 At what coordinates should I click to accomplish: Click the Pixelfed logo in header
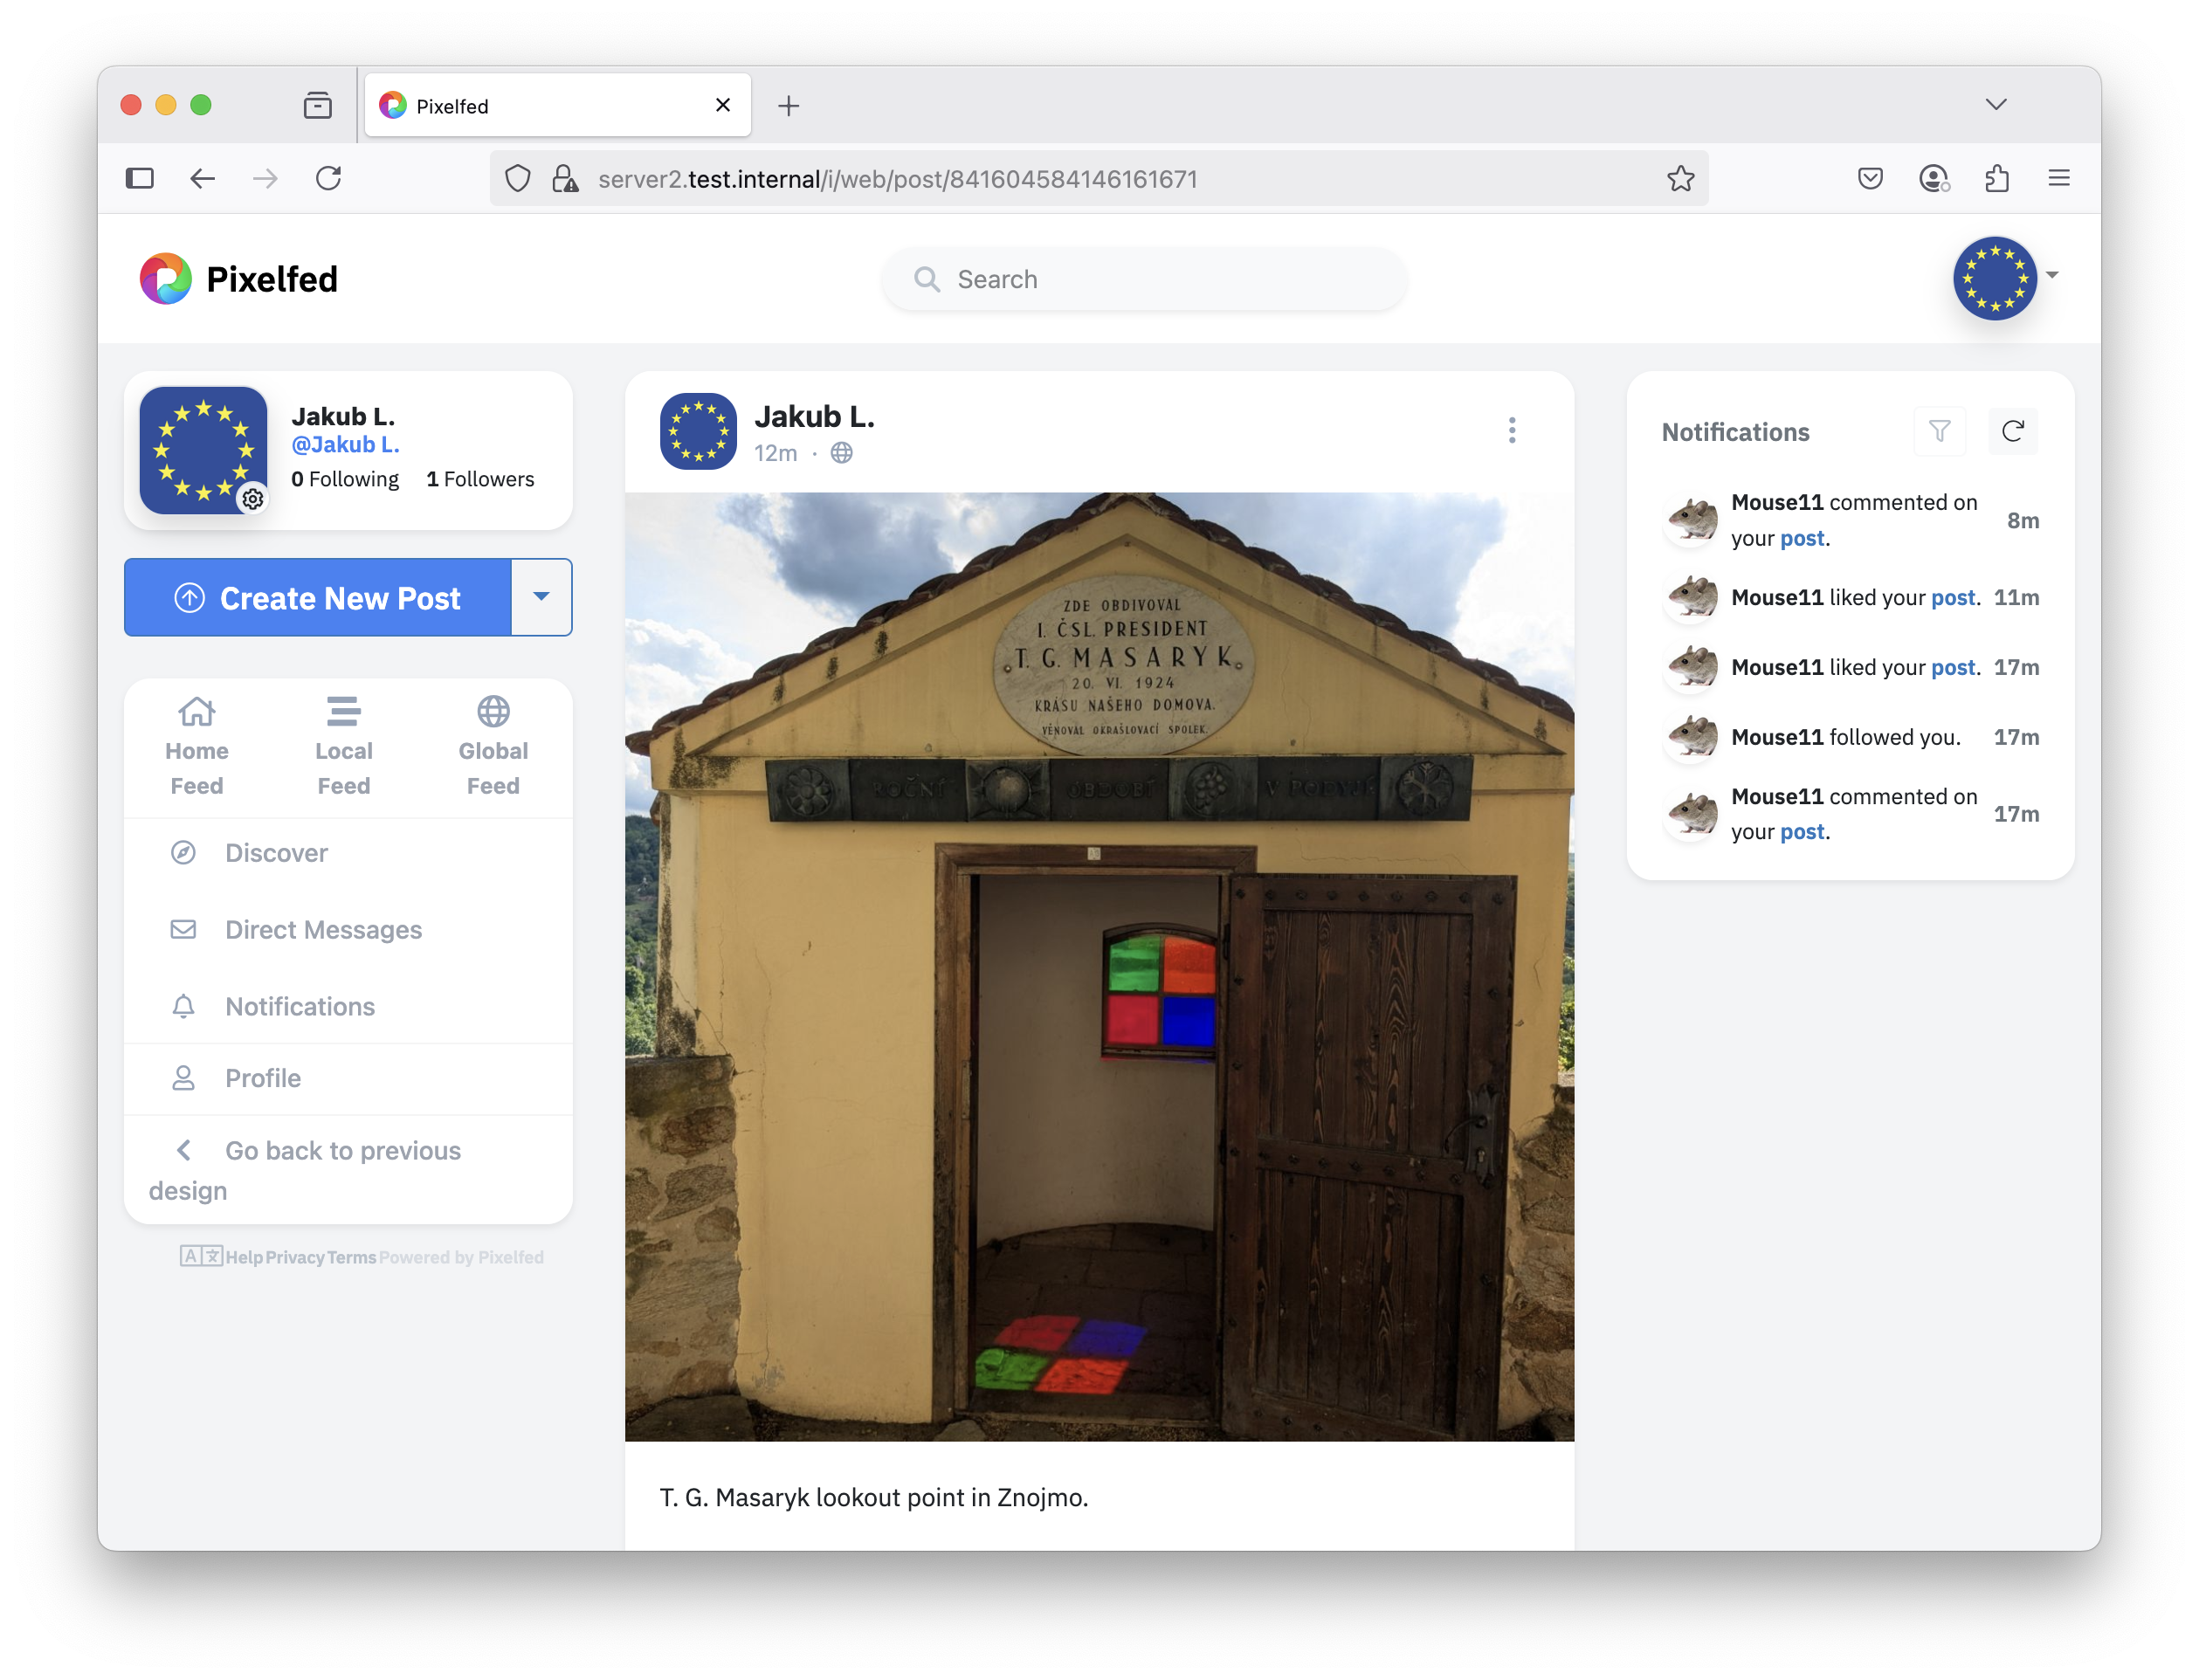click(166, 279)
